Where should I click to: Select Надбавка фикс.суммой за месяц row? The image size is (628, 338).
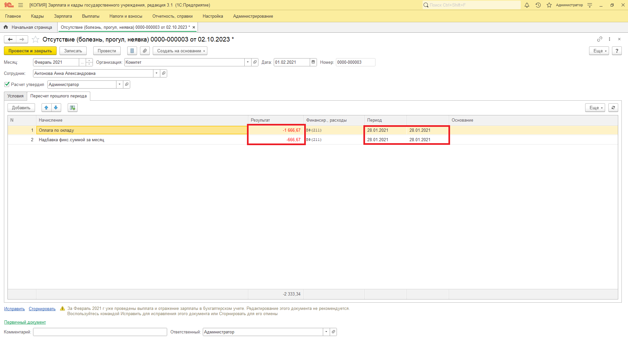(313, 140)
